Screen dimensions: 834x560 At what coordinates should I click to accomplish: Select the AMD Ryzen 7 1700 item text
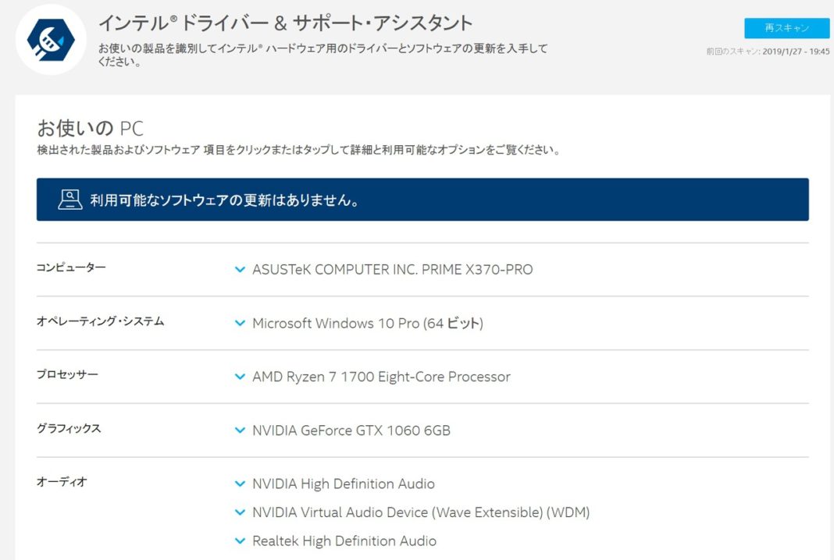pyautogui.click(x=381, y=377)
